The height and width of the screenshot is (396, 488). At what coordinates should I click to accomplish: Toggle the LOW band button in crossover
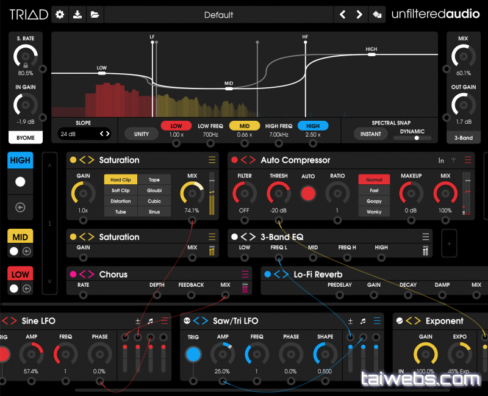pos(176,126)
